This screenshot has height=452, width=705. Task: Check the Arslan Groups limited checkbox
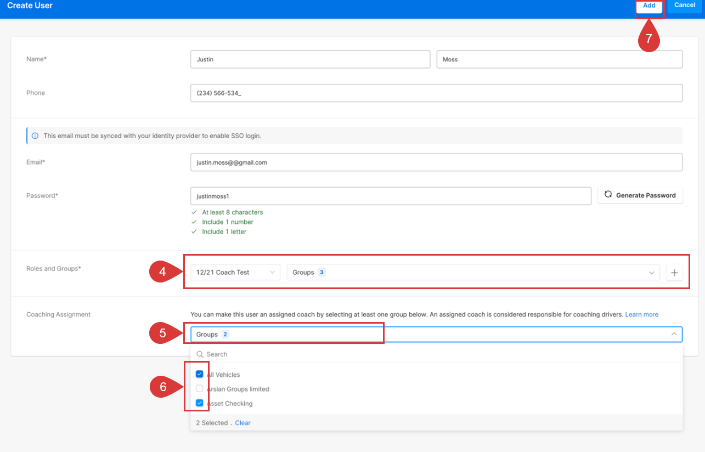pyautogui.click(x=200, y=389)
